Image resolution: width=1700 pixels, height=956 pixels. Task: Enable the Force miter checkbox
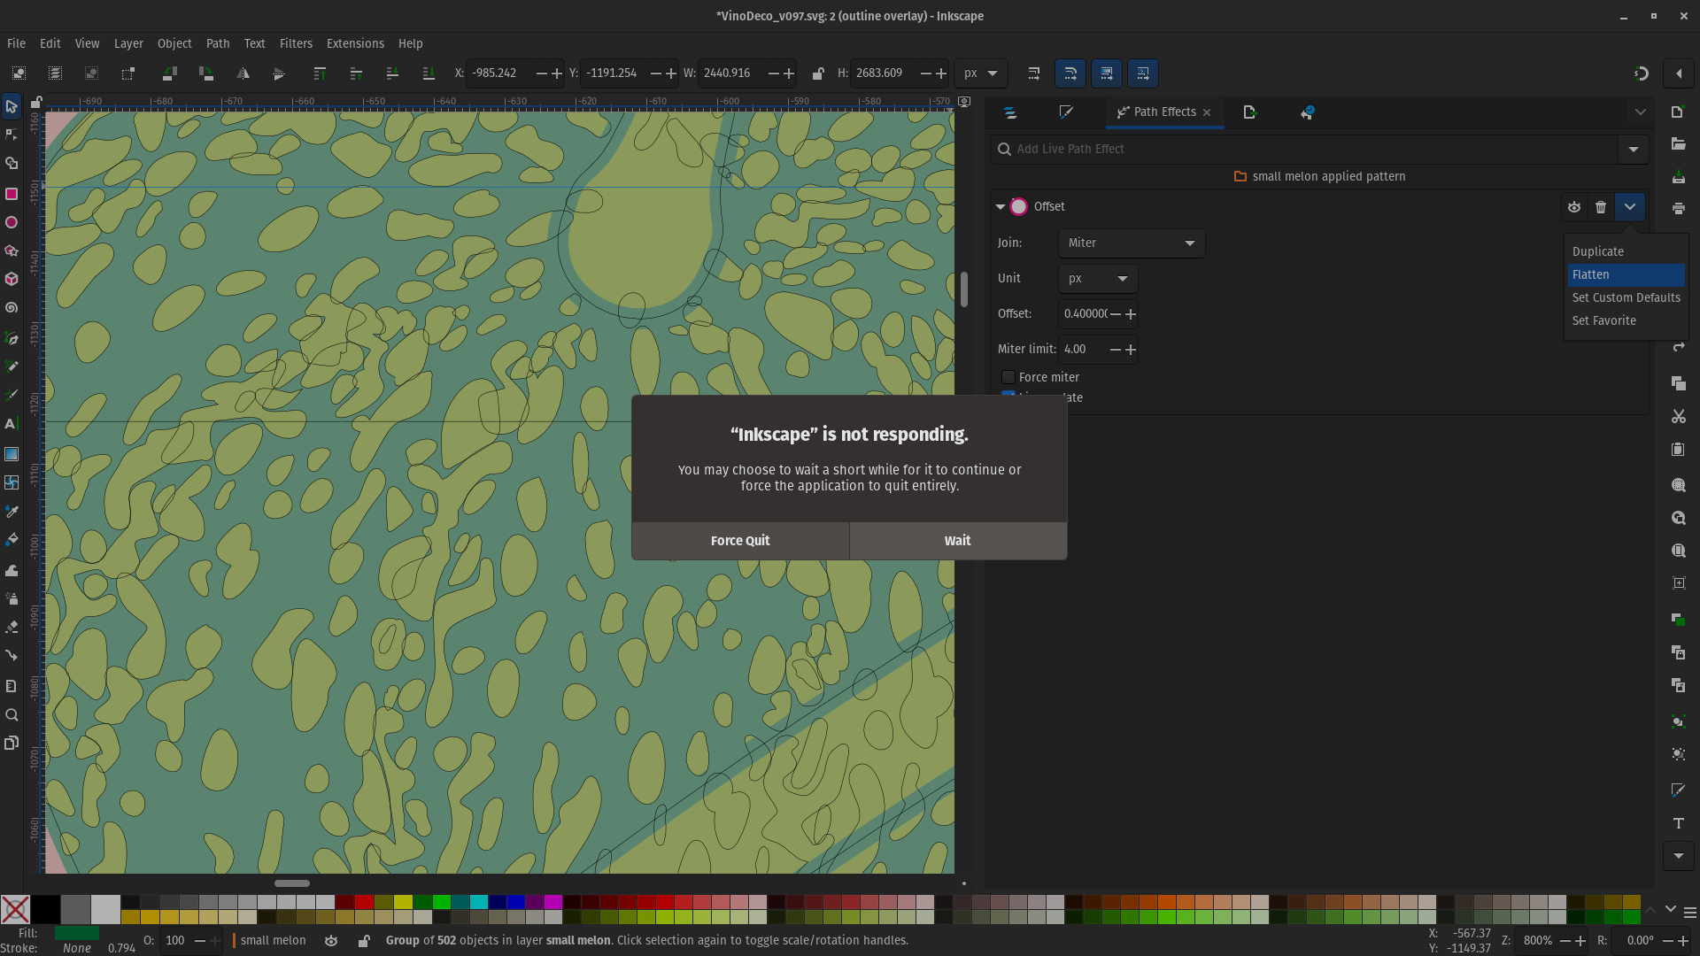pyautogui.click(x=1008, y=377)
